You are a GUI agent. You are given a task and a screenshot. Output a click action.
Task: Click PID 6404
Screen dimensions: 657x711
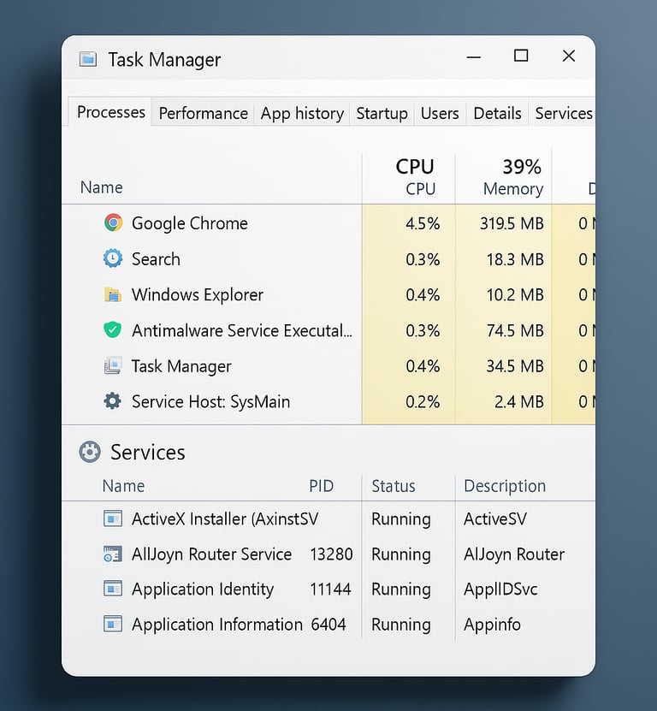point(328,625)
